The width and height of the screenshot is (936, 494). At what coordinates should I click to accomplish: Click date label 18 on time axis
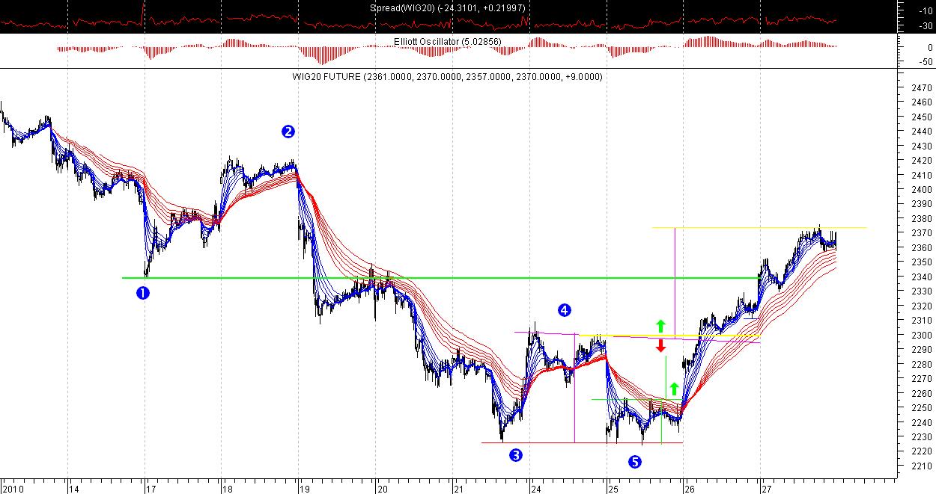[x=228, y=490]
